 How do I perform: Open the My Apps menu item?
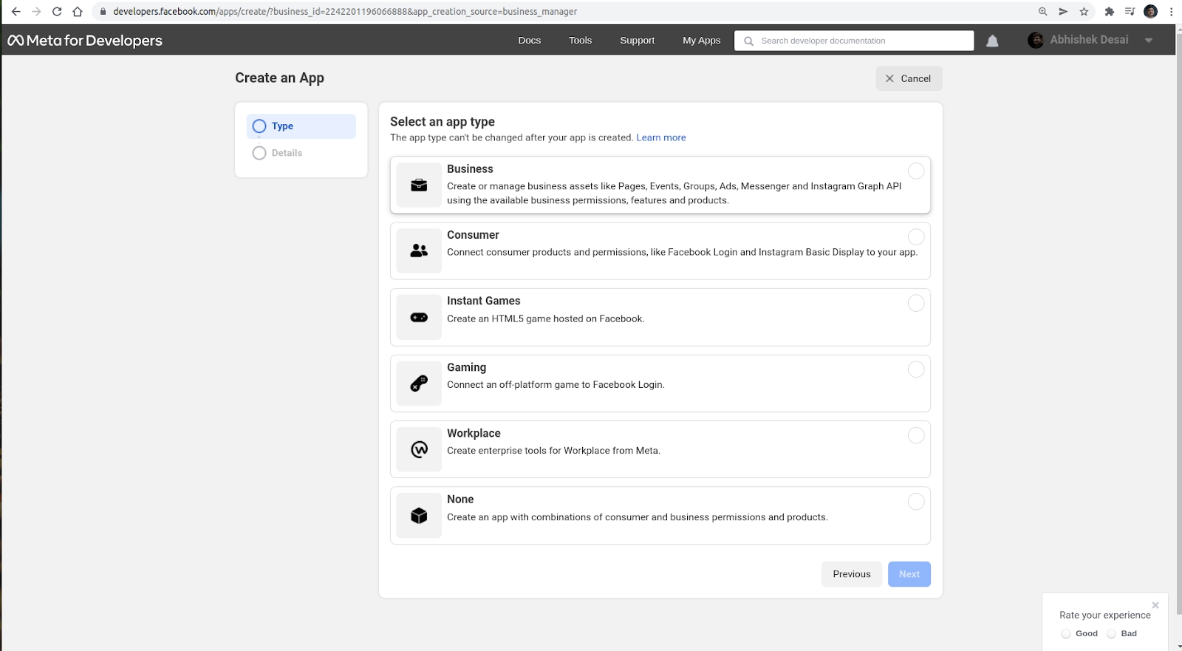[701, 41]
